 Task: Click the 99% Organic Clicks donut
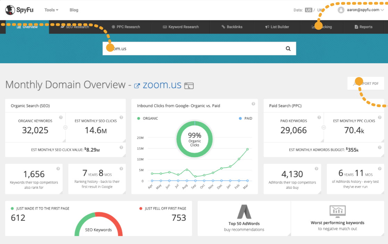[195, 139]
